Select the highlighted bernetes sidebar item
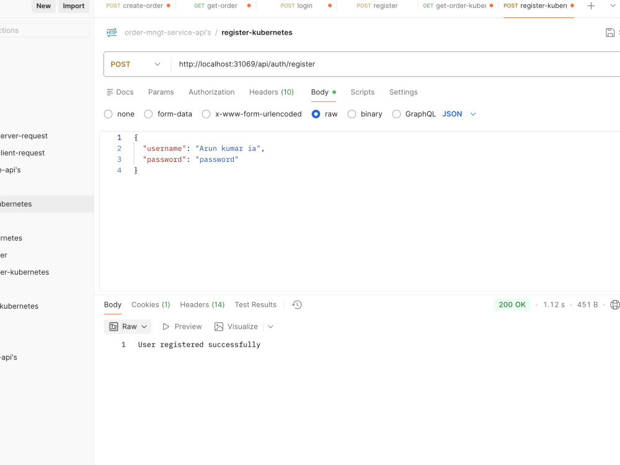The image size is (620, 465). point(46,204)
